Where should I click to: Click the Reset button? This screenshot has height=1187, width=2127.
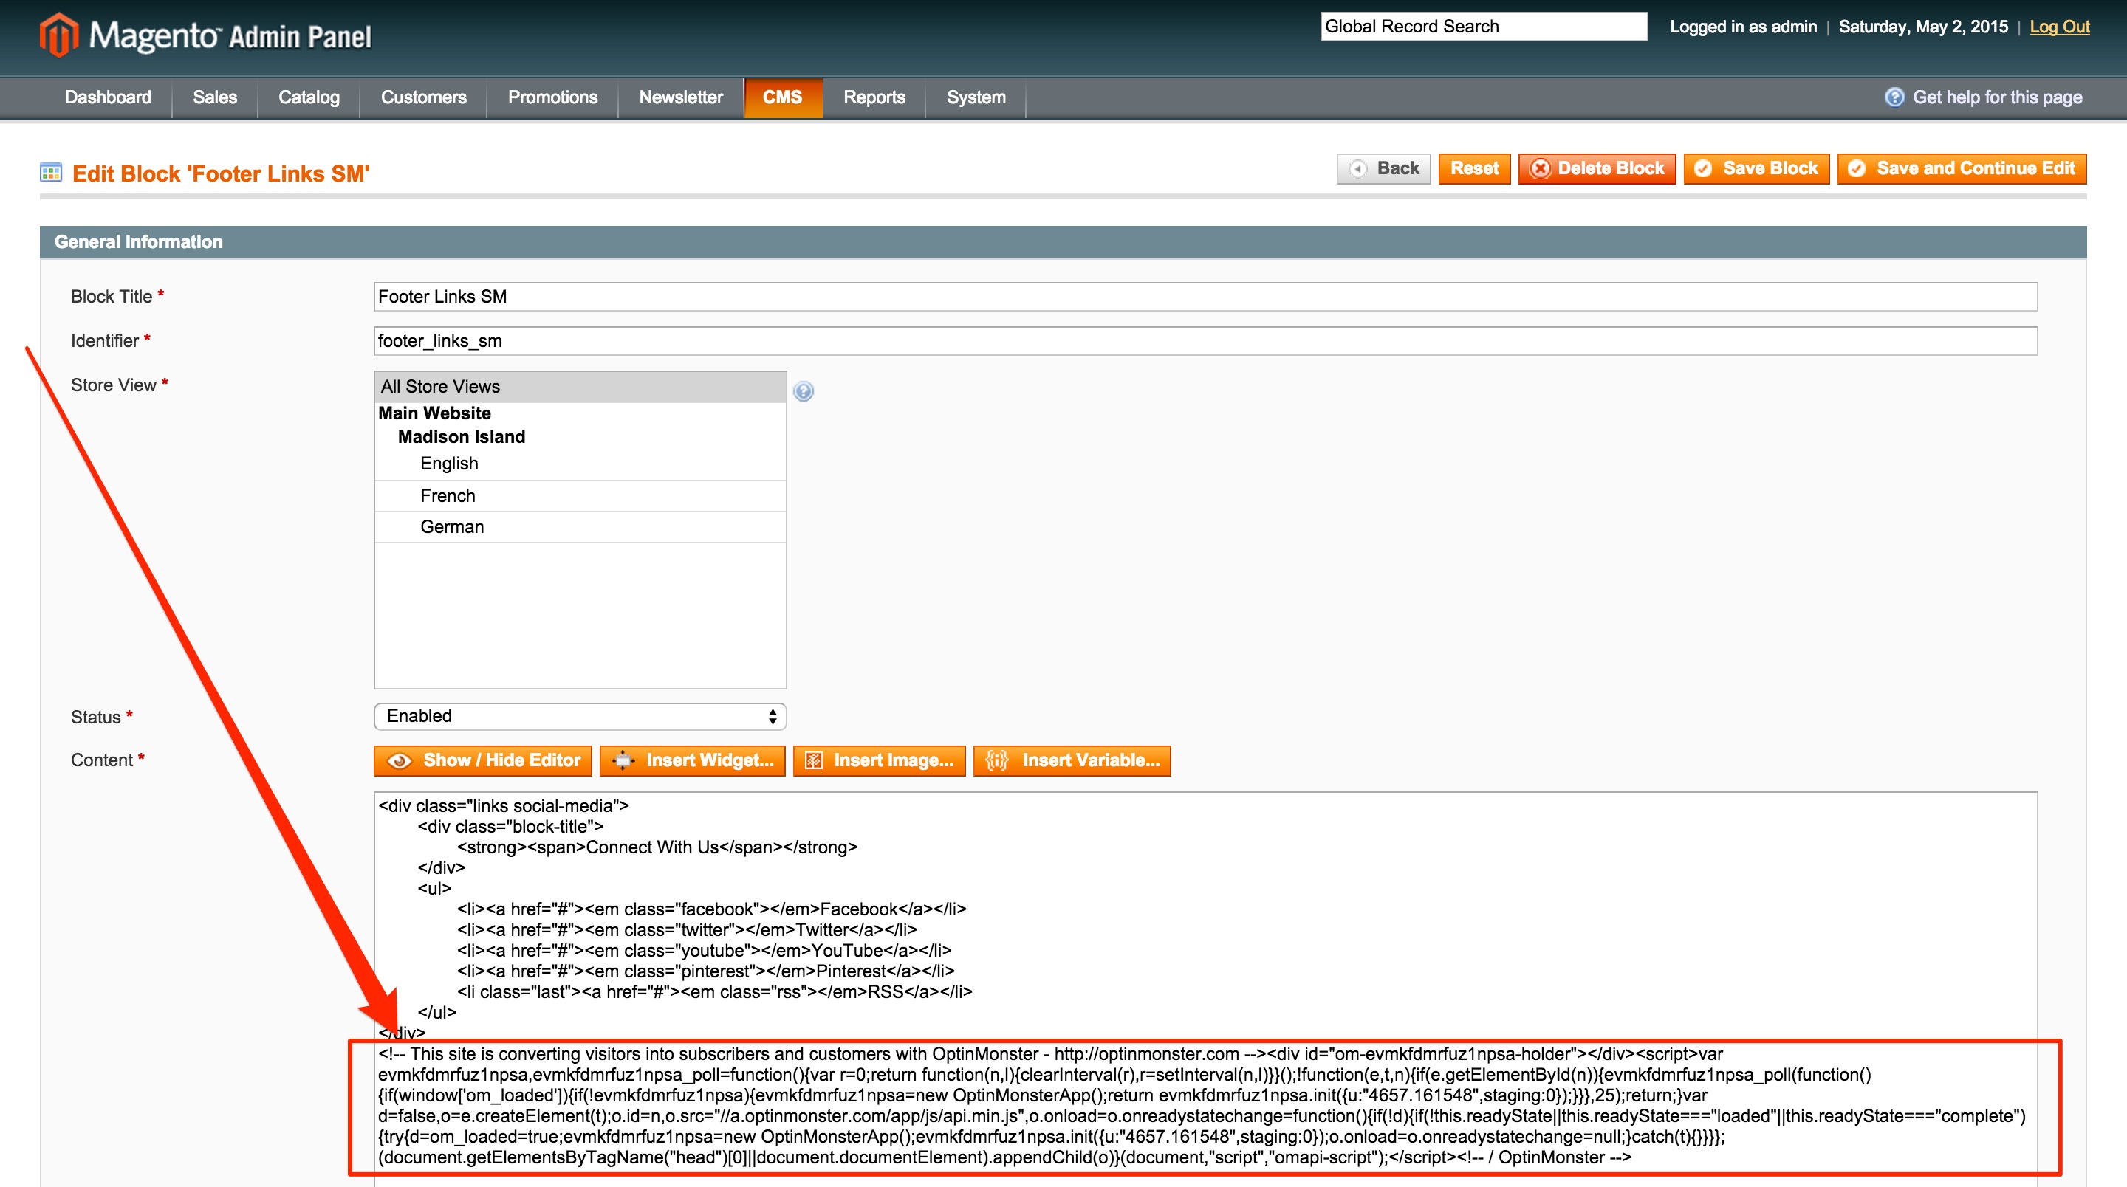pyautogui.click(x=1474, y=169)
